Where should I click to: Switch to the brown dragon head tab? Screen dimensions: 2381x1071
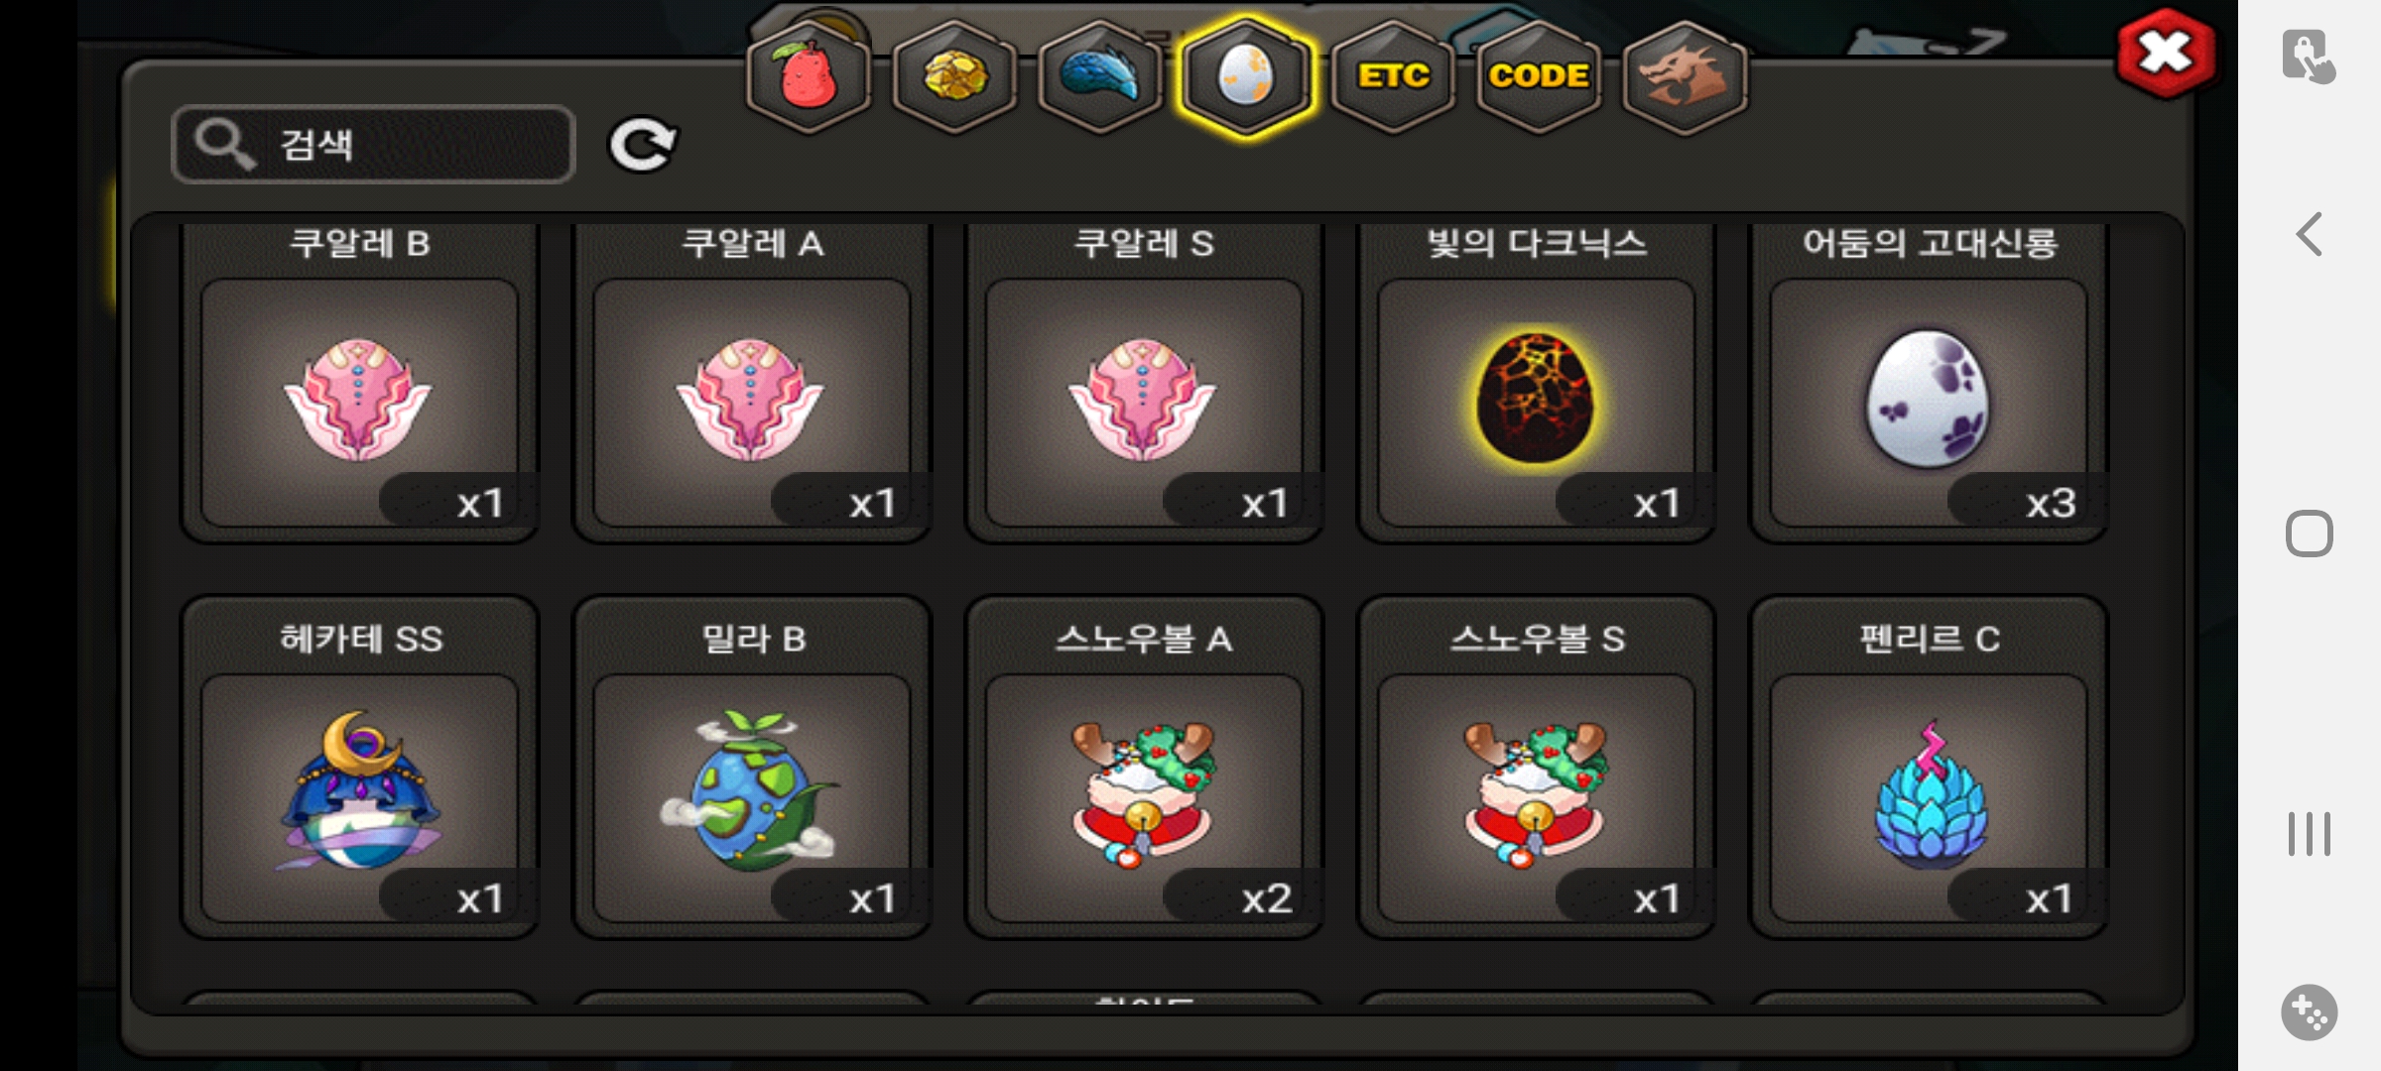click(x=1685, y=76)
